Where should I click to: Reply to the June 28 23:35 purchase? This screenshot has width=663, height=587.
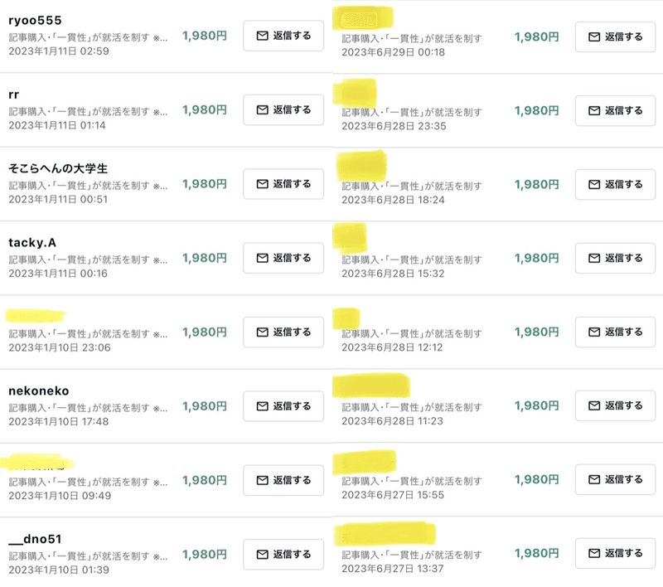[x=615, y=111]
